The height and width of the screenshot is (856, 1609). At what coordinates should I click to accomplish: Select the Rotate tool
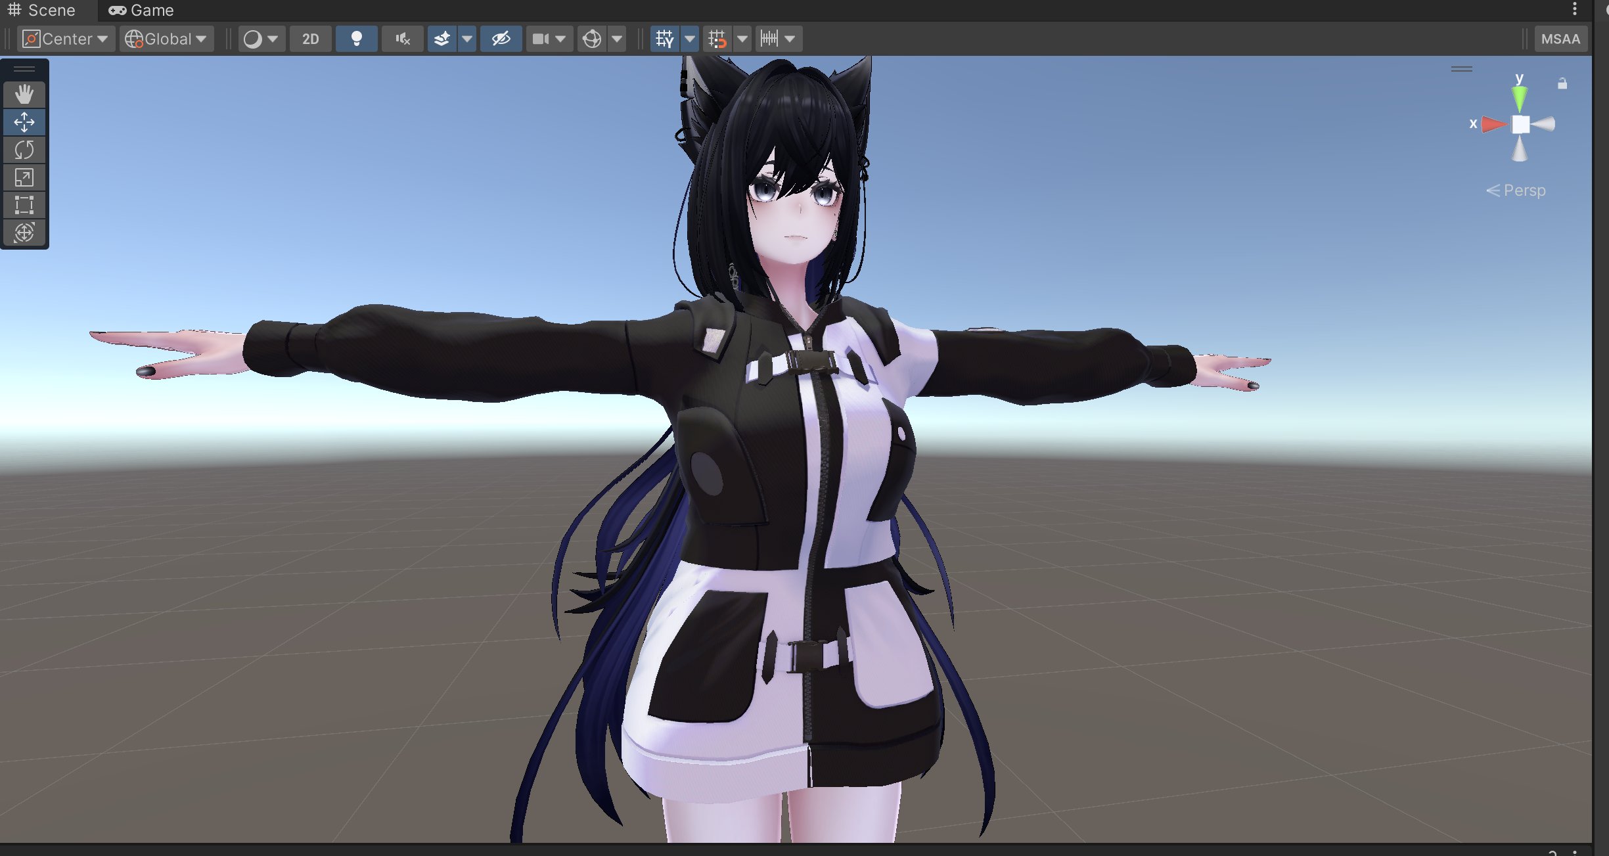pyautogui.click(x=24, y=150)
